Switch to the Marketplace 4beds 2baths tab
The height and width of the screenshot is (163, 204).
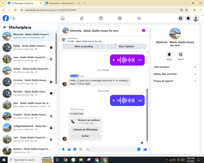click(x=62, y=3)
